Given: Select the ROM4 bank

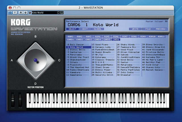Looking at the screenshot, I should tap(98, 37).
